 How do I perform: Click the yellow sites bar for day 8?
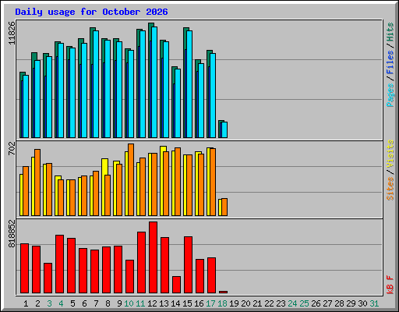[104, 187]
